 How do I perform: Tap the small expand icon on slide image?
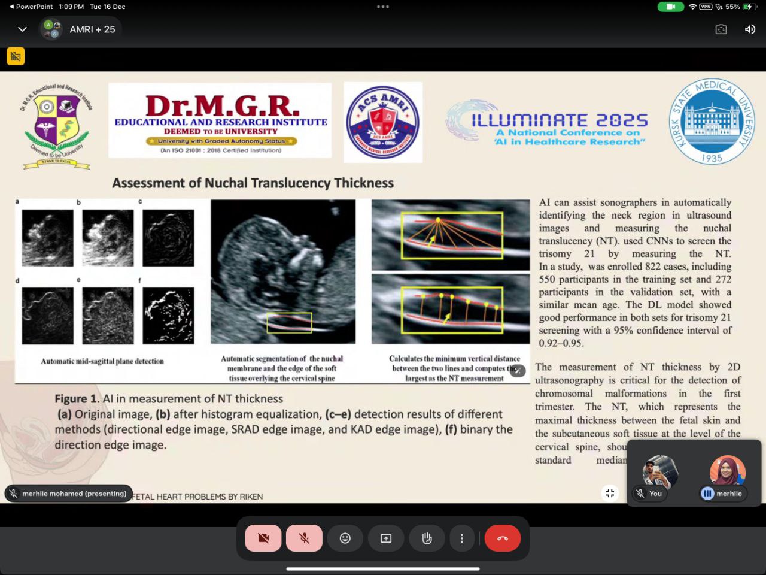point(518,371)
